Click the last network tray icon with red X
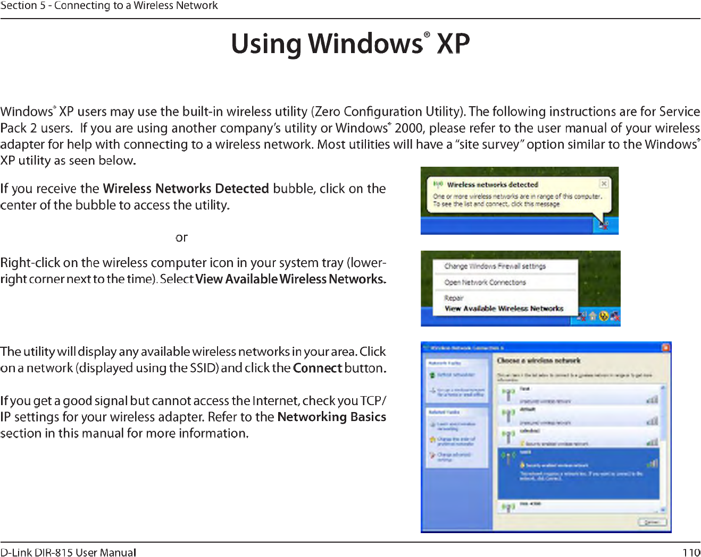This screenshot has height=557, width=701. [x=615, y=316]
